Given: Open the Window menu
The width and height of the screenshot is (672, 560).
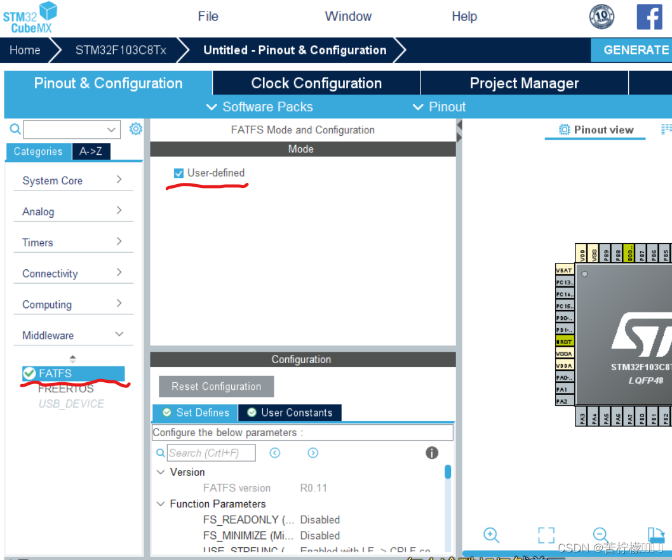Looking at the screenshot, I should click(348, 17).
